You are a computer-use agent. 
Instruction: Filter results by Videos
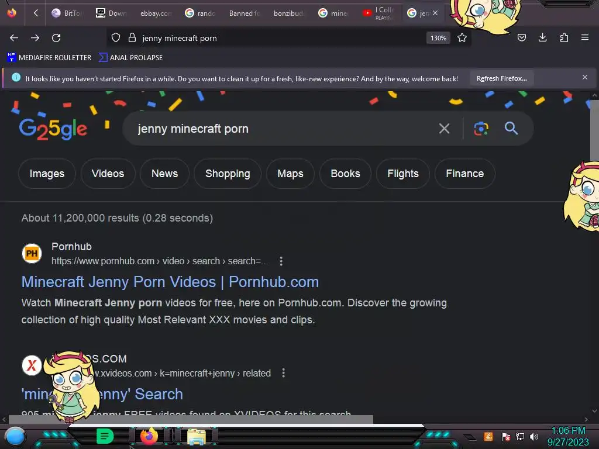click(x=108, y=174)
